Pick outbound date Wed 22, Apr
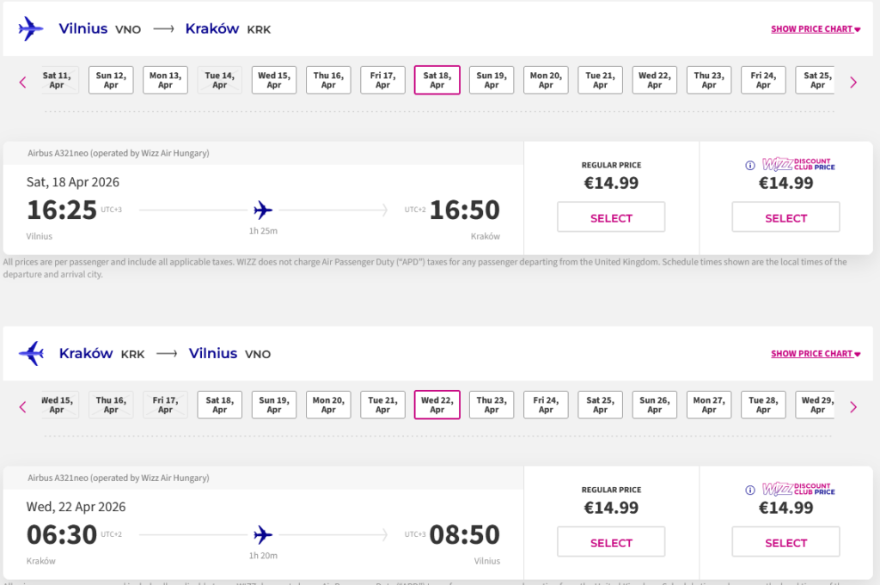The height and width of the screenshot is (585, 880). coord(654,80)
